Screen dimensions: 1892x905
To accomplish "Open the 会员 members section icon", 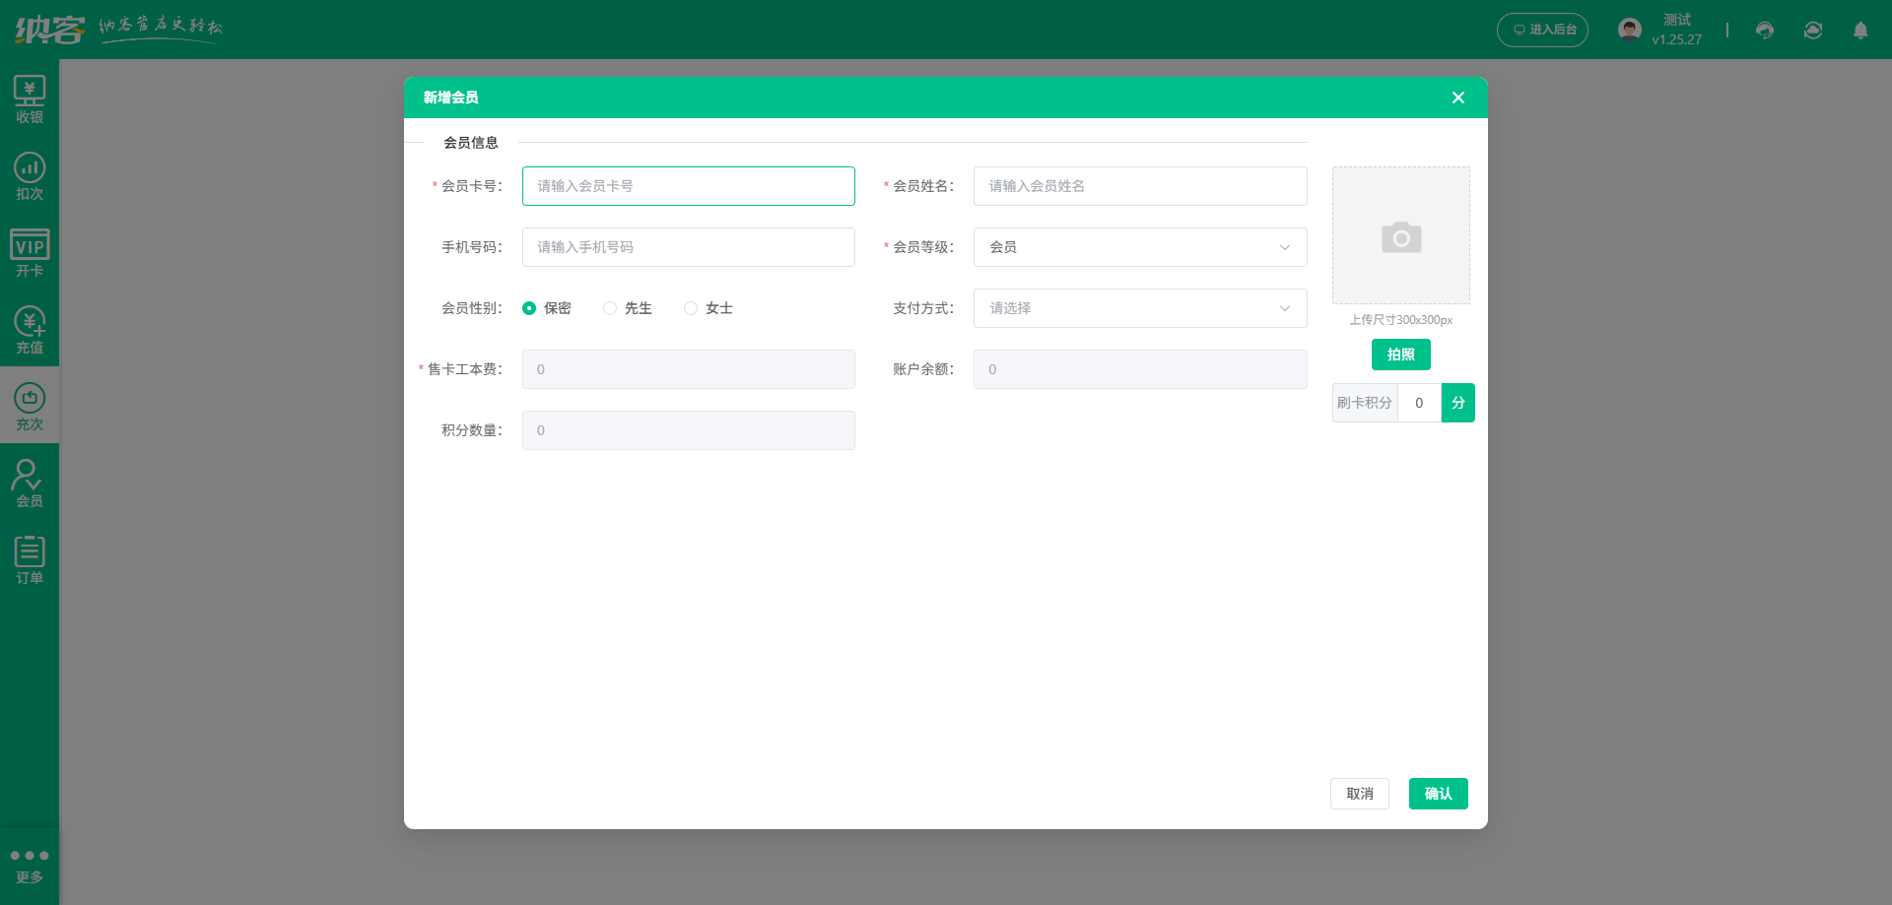I will pos(30,481).
